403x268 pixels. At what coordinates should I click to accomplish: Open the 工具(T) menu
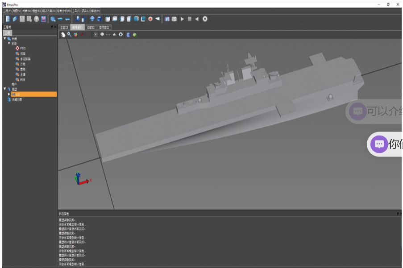point(76,11)
